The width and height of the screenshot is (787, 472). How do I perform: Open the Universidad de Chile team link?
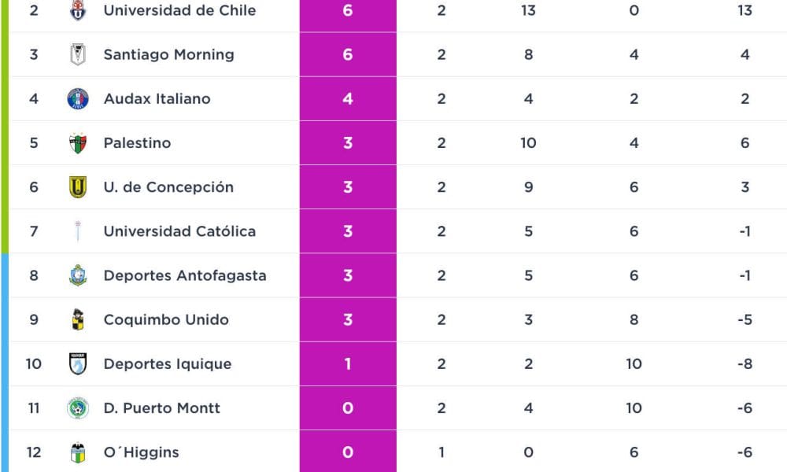pyautogui.click(x=179, y=10)
